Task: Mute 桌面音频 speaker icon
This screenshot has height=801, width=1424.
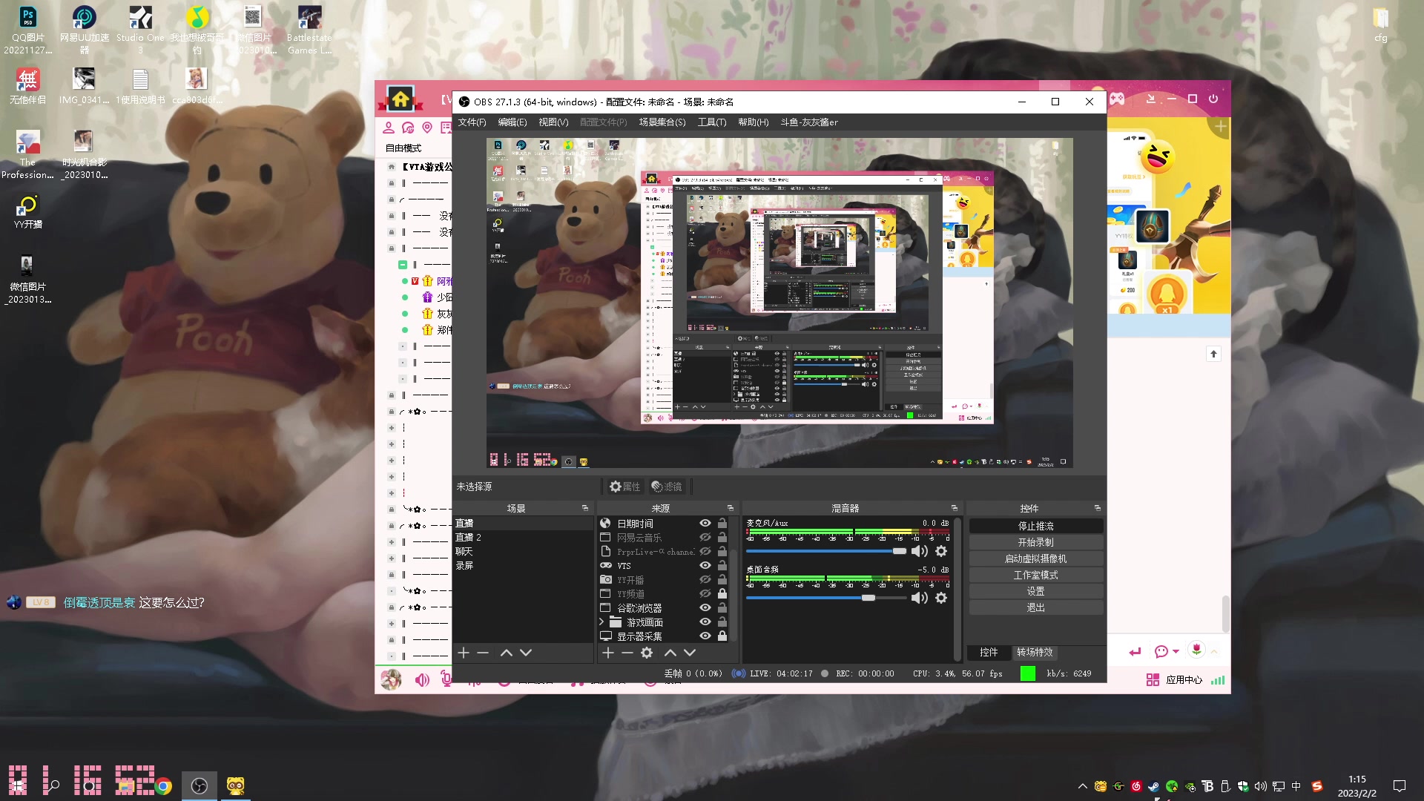Action: pos(920,598)
